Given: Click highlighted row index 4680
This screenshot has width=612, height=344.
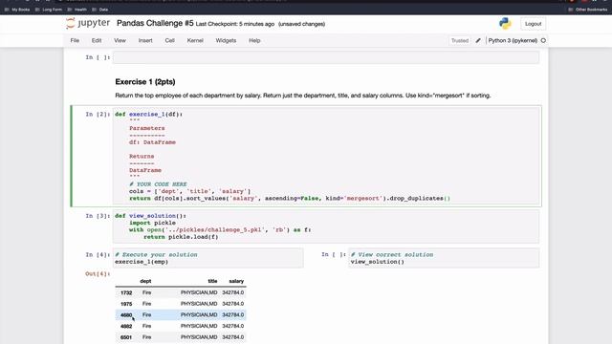Looking at the screenshot, I should (126, 314).
